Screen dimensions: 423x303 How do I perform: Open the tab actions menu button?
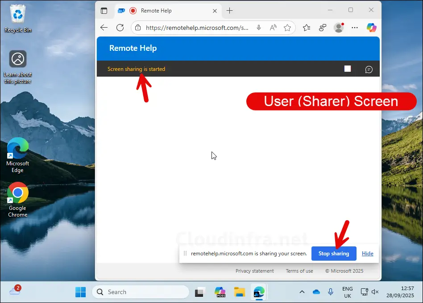pyautogui.click(x=104, y=11)
